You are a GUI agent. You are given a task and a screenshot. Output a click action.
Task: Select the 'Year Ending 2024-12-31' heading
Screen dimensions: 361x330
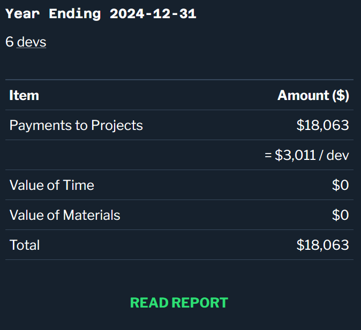[x=101, y=14]
